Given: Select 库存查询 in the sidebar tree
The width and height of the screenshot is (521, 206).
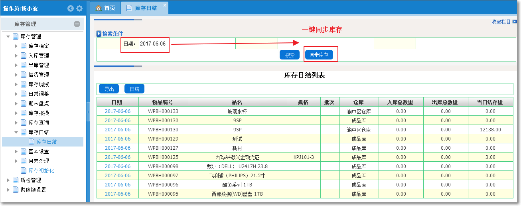Looking at the screenshot, I should click(x=39, y=123).
